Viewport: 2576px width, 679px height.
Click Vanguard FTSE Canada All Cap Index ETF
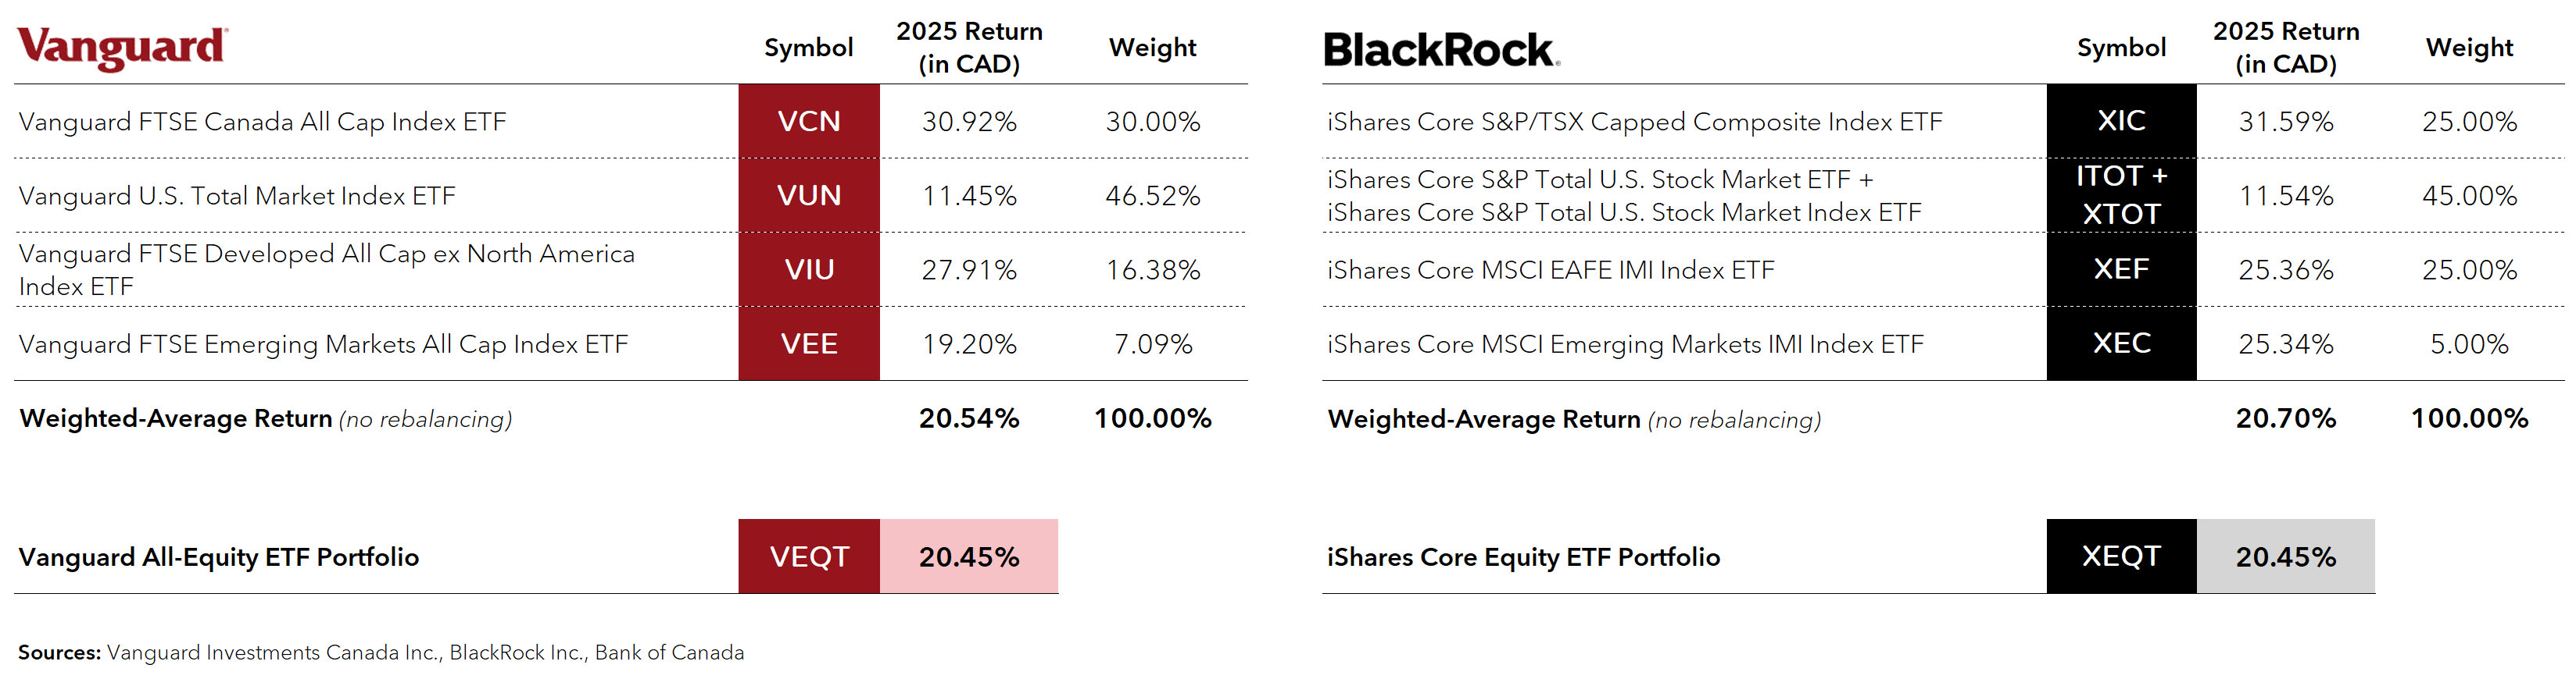(x=262, y=122)
